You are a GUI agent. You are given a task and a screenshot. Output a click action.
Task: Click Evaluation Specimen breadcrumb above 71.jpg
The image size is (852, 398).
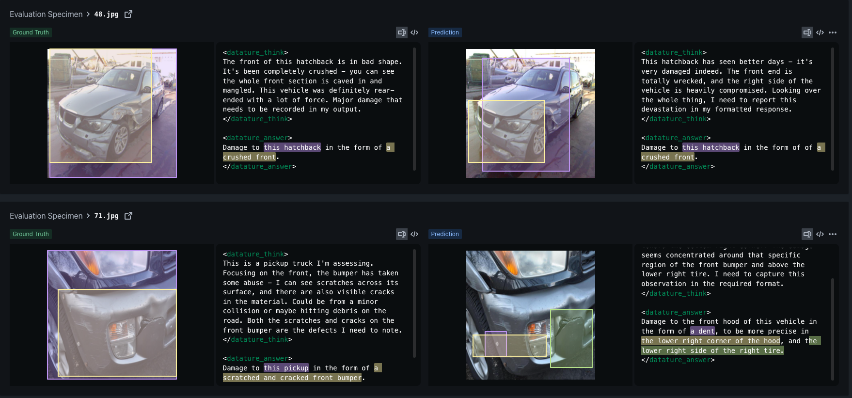[x=46, y=216]
